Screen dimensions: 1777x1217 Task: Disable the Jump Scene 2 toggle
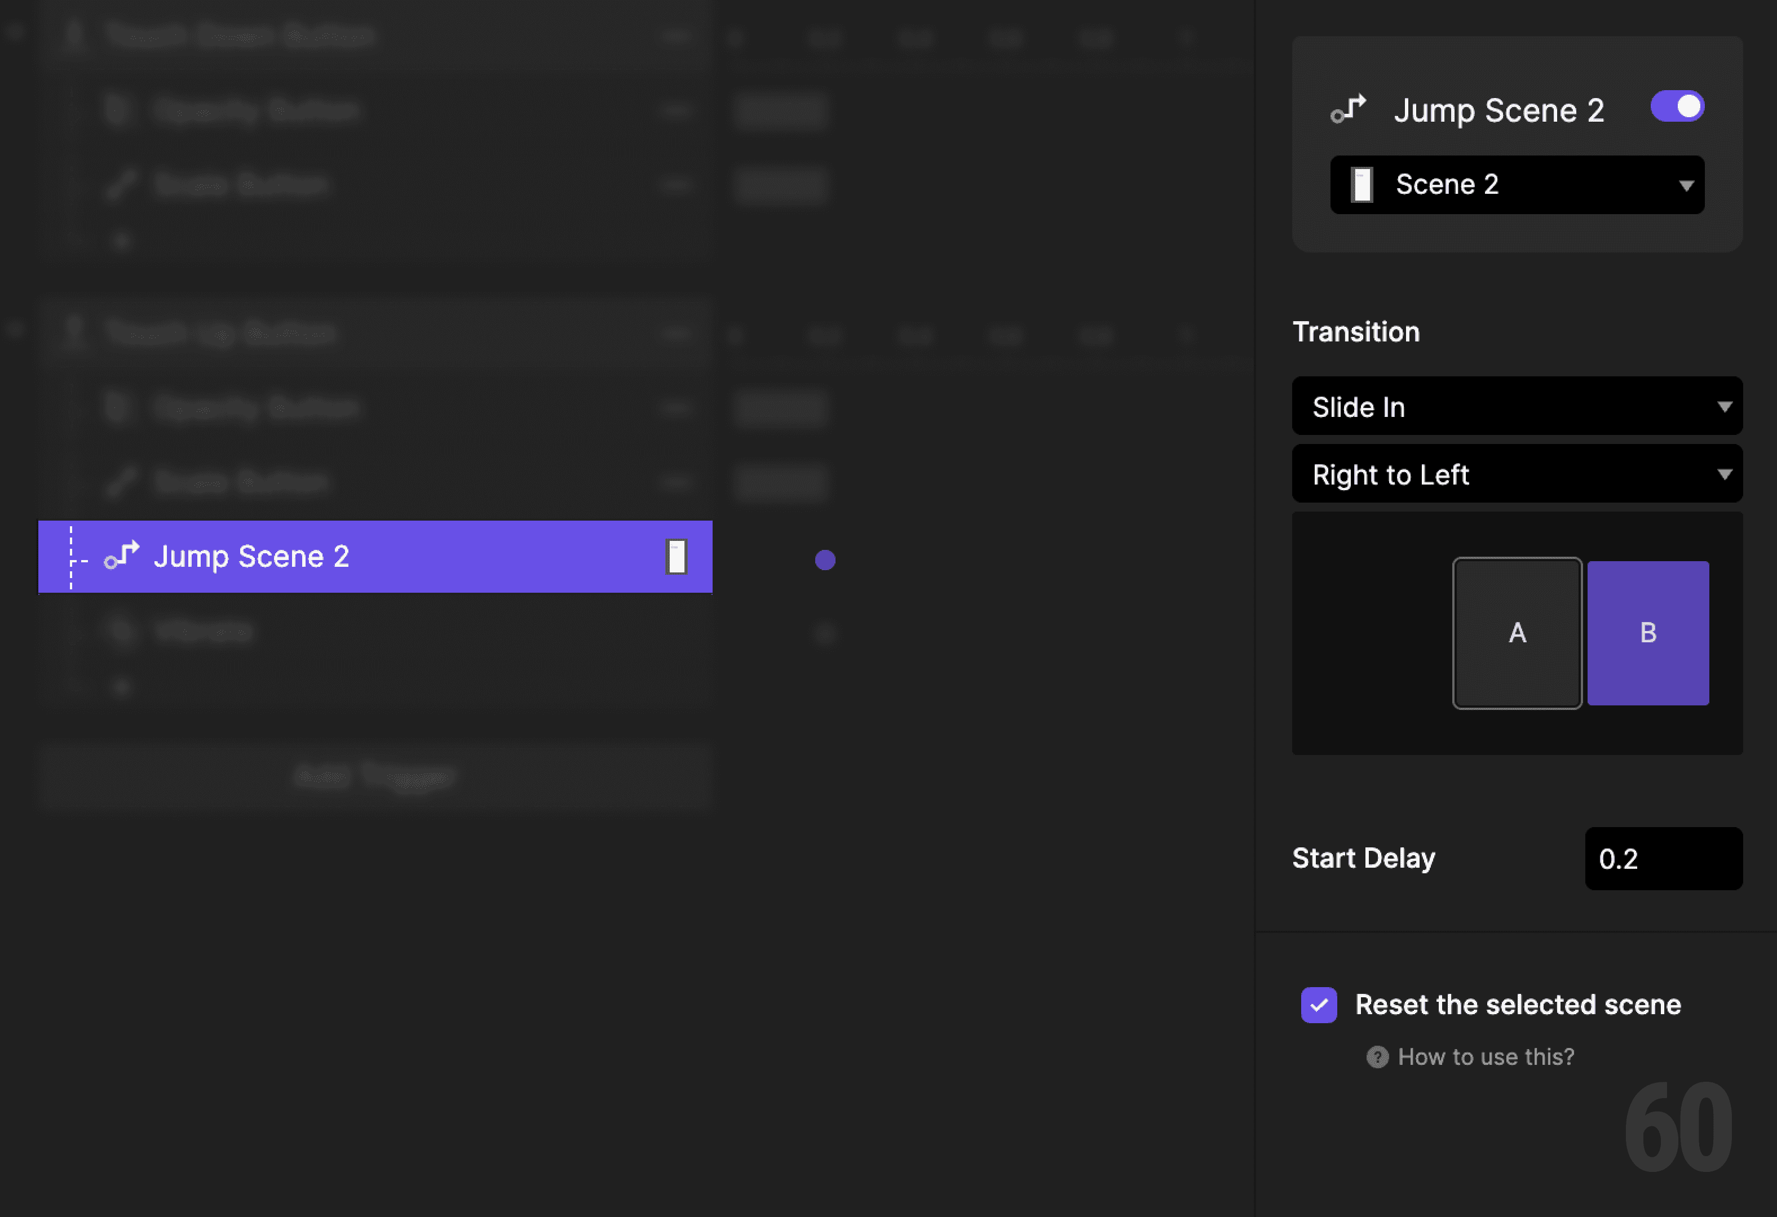(x=1677, y=106)
